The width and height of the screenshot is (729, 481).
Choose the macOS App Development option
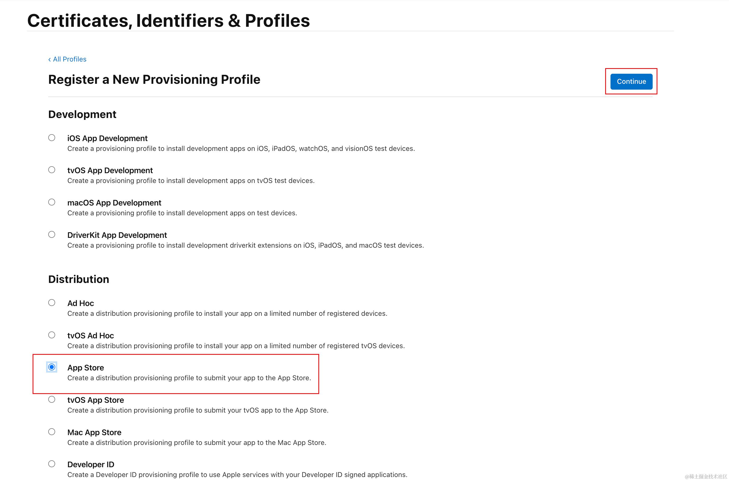click(x=51, y=202)
